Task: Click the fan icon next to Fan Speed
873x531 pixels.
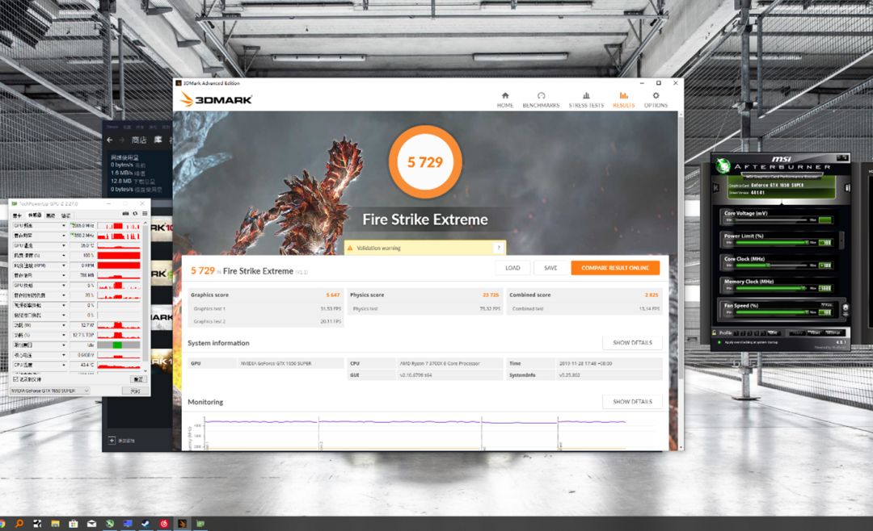Action: pos(846,307)
